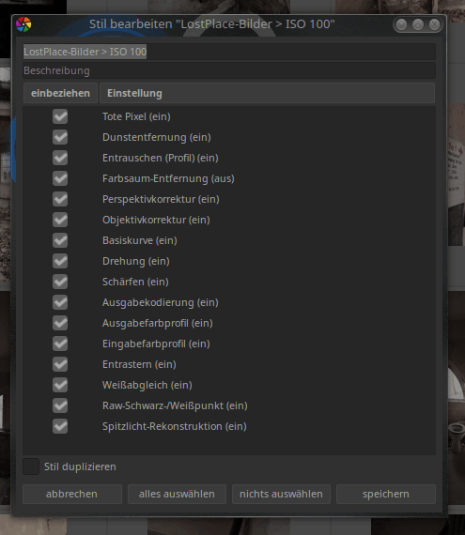Toggle the Entrauschen (Profil) checkbox
This screenshot has width=465, height=535.
(60, 158)
